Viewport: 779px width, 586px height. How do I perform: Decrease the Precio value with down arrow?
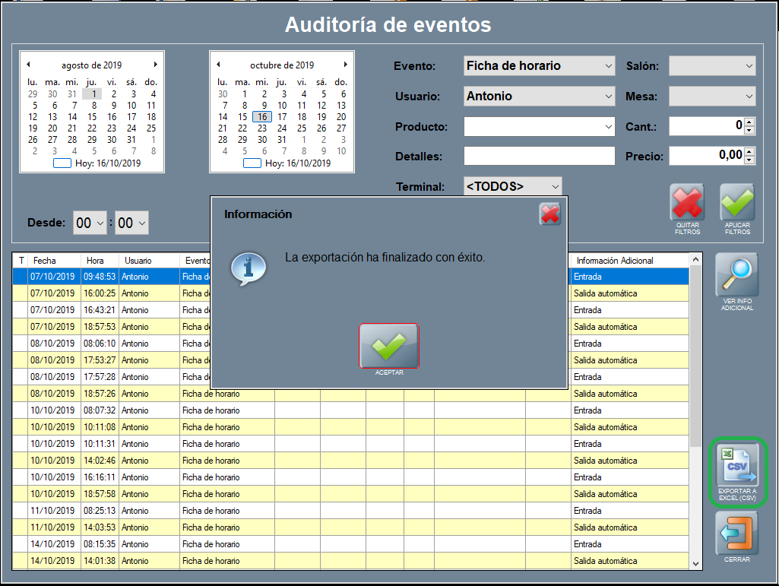pos(749,160)
